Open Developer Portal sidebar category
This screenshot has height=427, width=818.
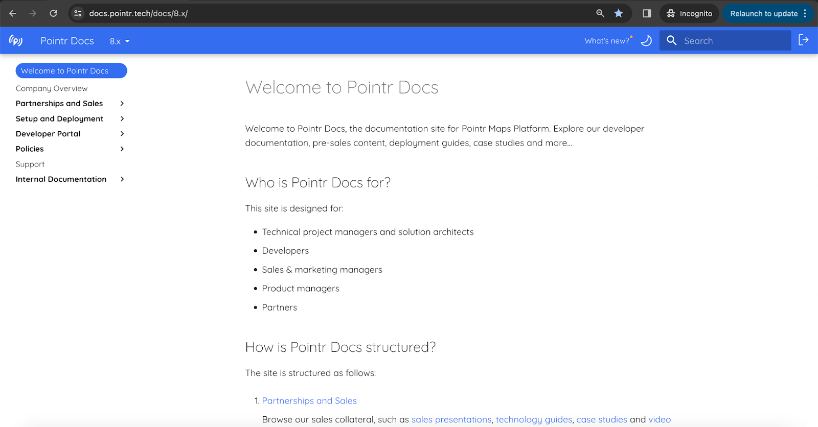(48, 134)
